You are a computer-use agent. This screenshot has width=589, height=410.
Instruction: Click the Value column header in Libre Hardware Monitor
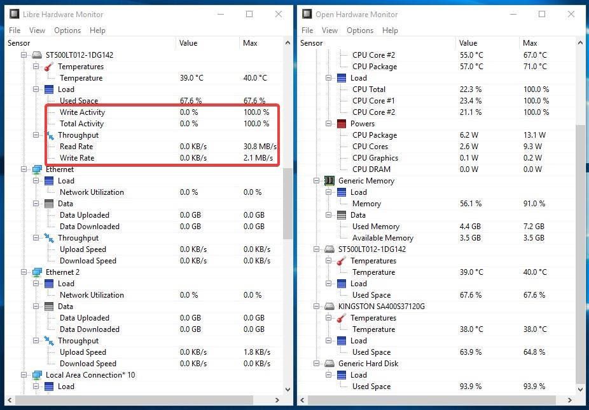coord(207,43)
